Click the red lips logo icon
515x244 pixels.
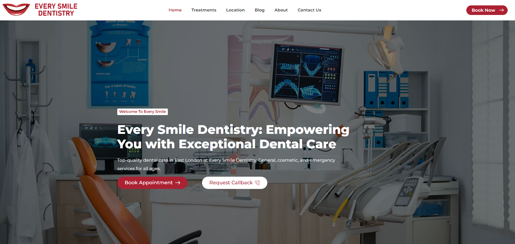(x=16, y=9)
